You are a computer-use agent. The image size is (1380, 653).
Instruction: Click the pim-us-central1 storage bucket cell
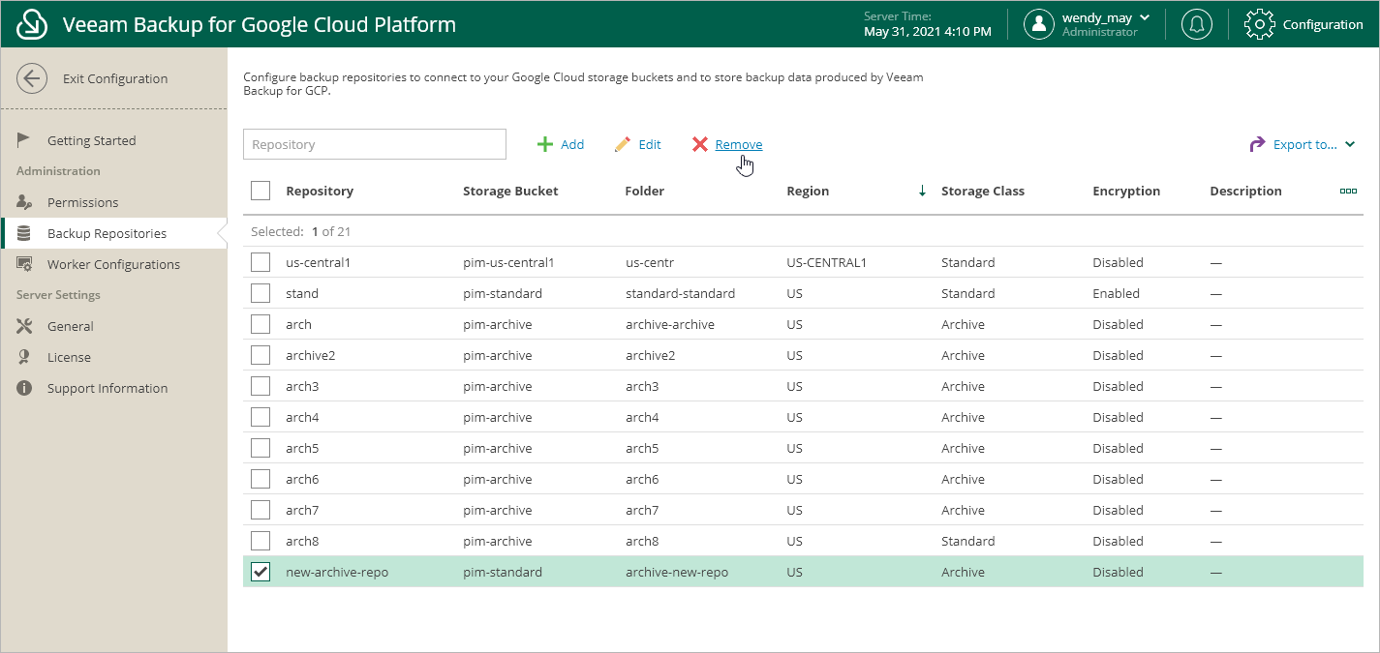point(508,262)
